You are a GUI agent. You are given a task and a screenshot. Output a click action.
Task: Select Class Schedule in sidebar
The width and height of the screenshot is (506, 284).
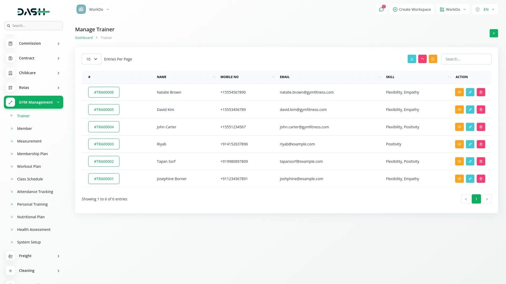pyautogui.click(x=30, y=179)
